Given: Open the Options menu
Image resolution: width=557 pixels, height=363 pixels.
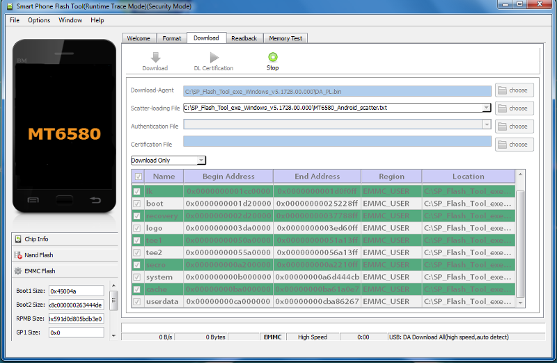Looking at the screenshot, I should click(39, 20).
